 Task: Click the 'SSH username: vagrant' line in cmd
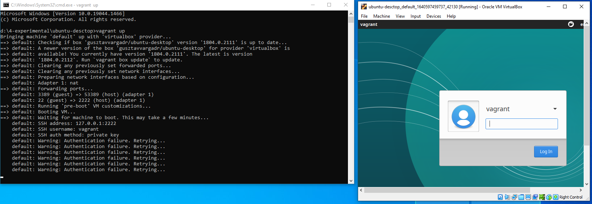tap(55, 129)
